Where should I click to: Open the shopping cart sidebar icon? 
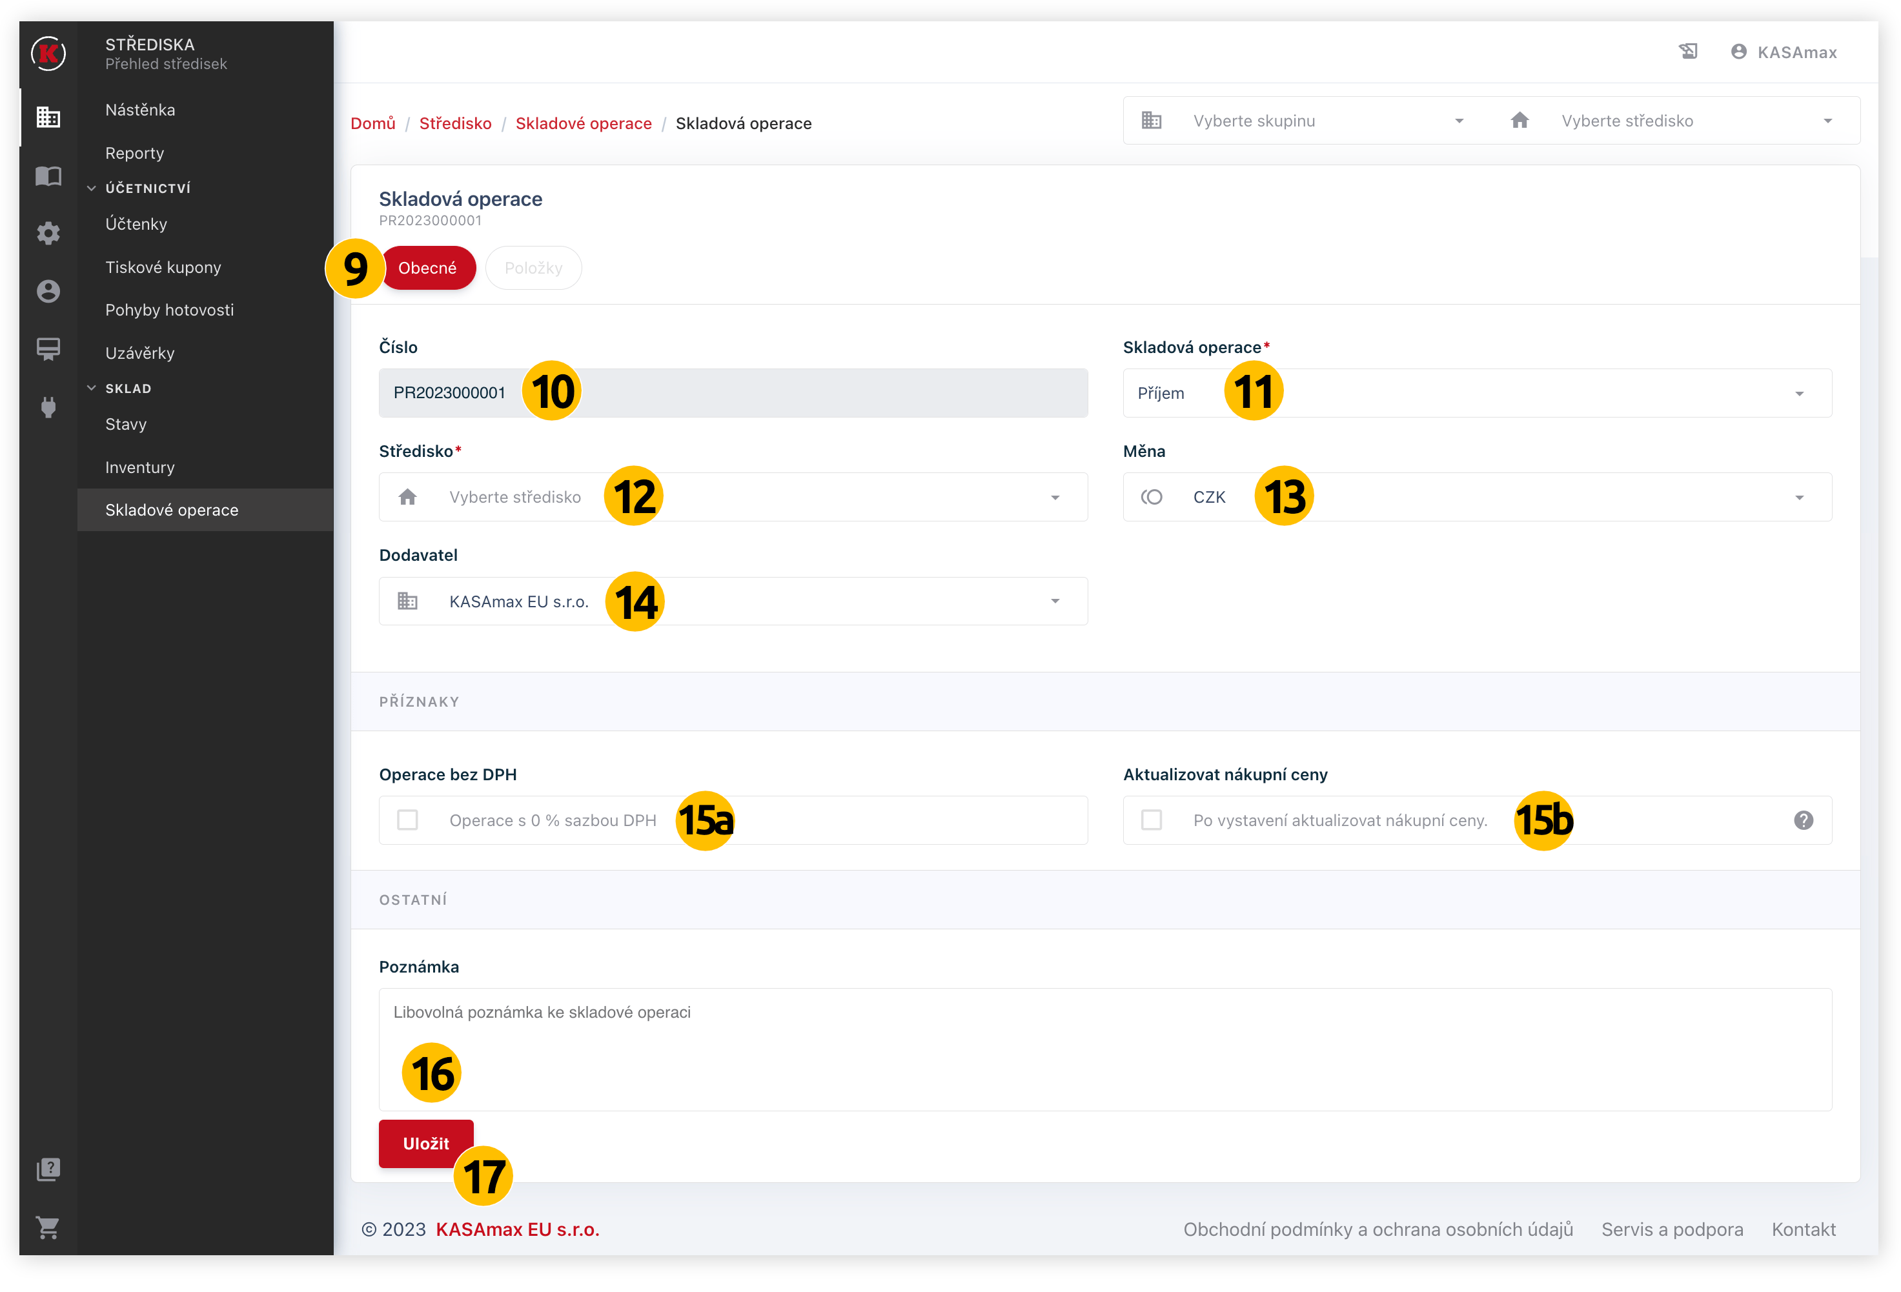[x=48, y=1227]
